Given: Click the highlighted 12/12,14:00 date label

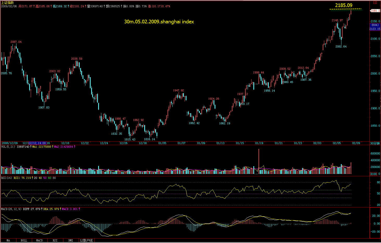Looking at the screenshot, I should click(x=38, y=143).
